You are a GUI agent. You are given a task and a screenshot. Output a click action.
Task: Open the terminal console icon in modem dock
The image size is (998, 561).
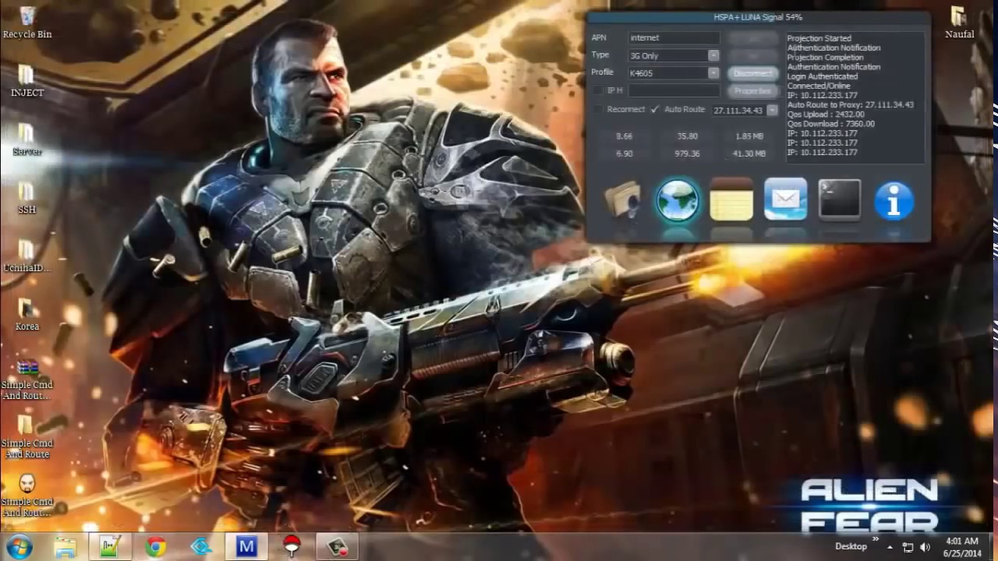[x=840, y=199]
